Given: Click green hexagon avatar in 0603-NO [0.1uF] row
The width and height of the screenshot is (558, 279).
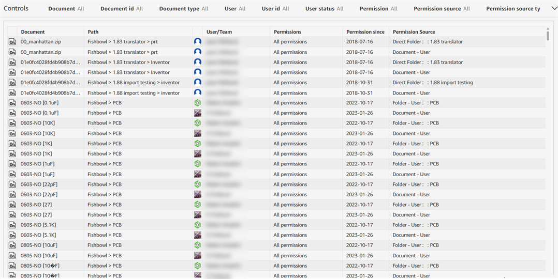Looking at the screenshot, I should click(198, 103).
